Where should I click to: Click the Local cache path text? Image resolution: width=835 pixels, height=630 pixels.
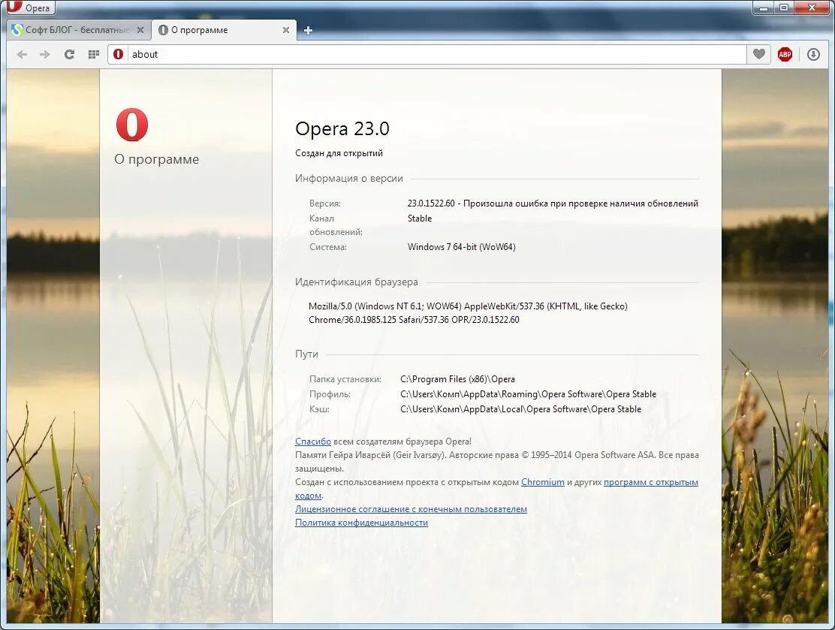pyautogui.click(x=521, y=409)
